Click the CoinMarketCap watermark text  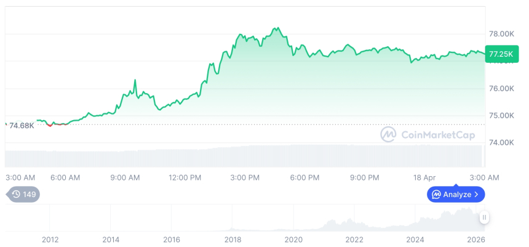coord(437,134)
